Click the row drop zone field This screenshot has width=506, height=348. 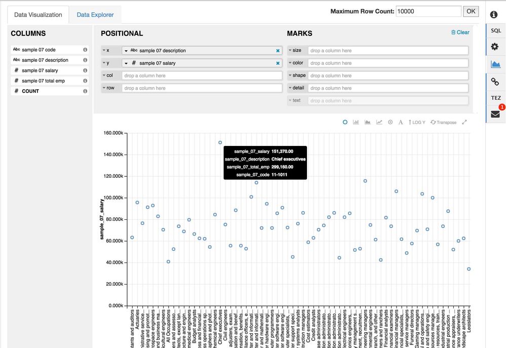tap(202, 88)
